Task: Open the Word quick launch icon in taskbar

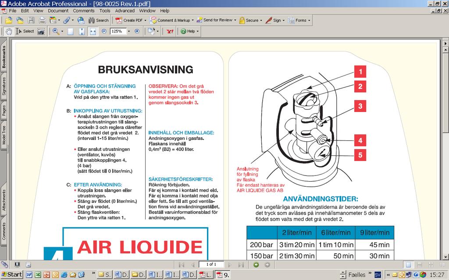Action: 29,275
